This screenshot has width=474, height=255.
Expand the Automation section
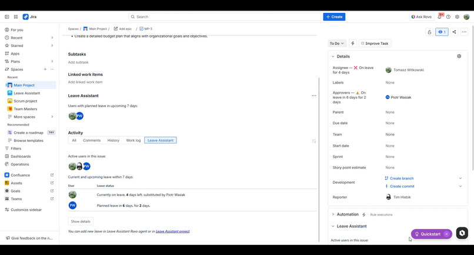(333, 214)
